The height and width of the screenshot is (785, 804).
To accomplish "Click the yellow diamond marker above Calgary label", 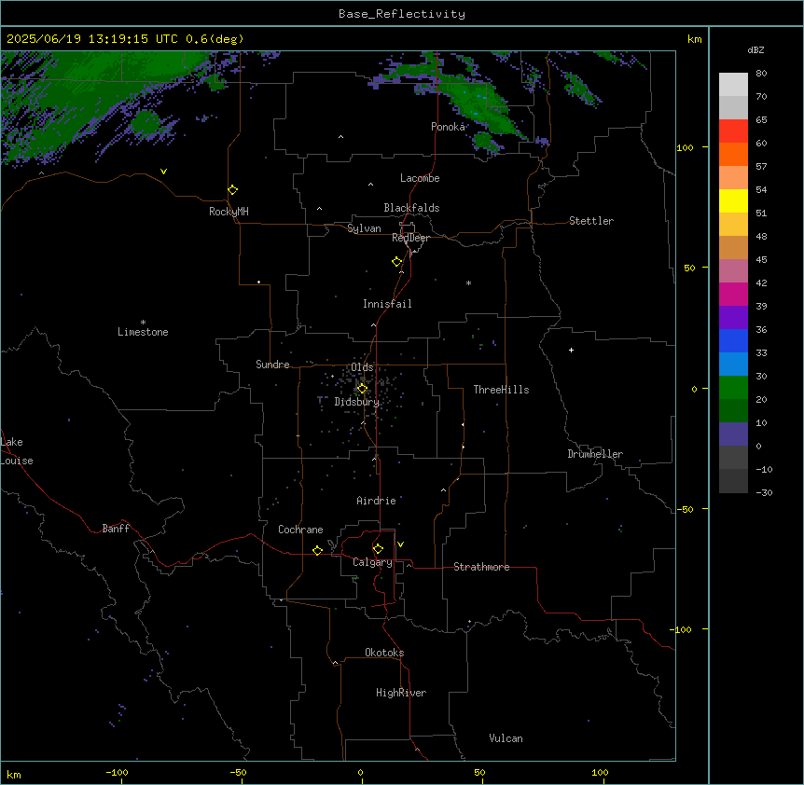I will 378,549.
